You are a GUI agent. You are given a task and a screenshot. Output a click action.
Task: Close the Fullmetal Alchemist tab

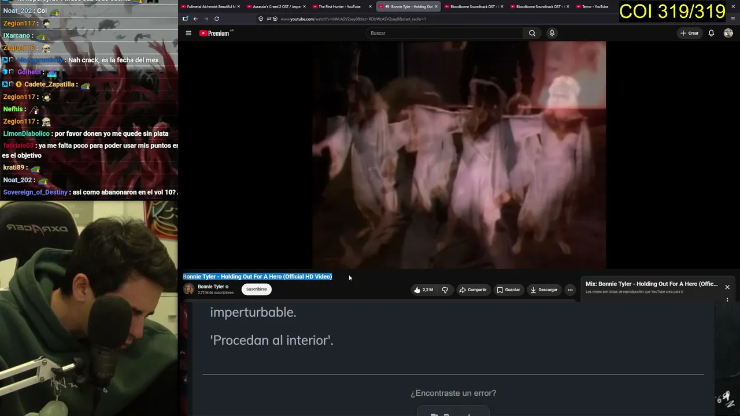pos(239,6)
